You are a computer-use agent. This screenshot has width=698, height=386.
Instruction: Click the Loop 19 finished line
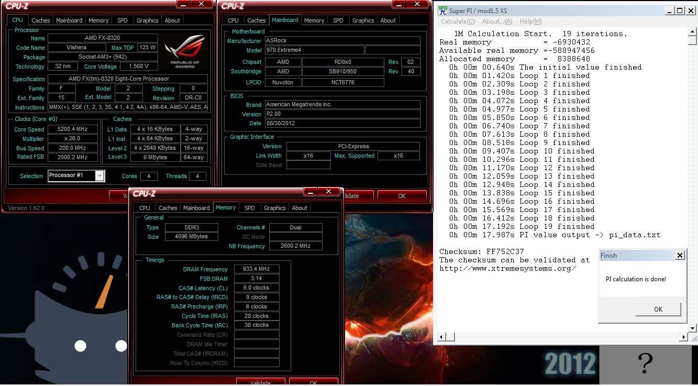522,227
